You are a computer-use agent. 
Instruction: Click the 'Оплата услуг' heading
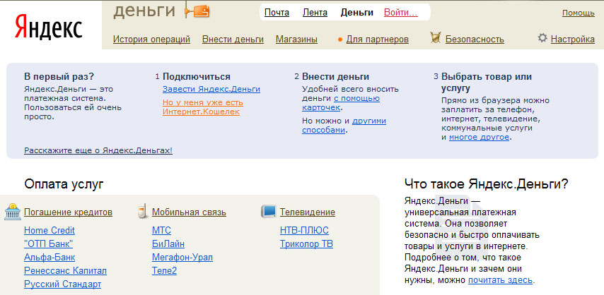click(64, 184)
